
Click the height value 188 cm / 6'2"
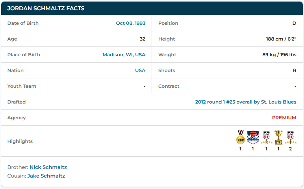tap(281, 39)
